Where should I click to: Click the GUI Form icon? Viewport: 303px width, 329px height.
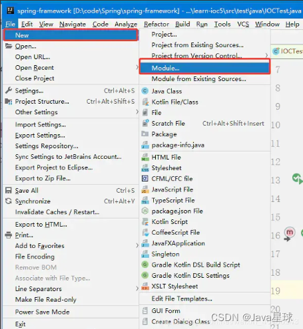[x=145, y=310]
